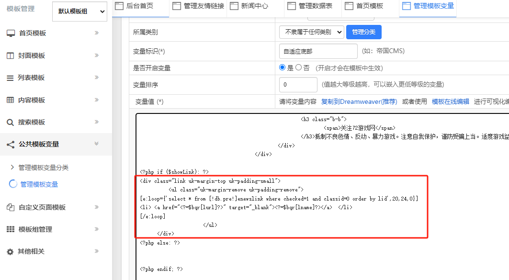Click the grid icon beside 模板组管理
This screenshot has height=280, width=509.
pos(11,229)
